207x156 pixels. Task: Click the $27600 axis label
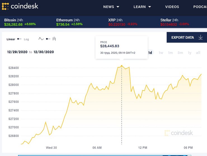point(14,102)
